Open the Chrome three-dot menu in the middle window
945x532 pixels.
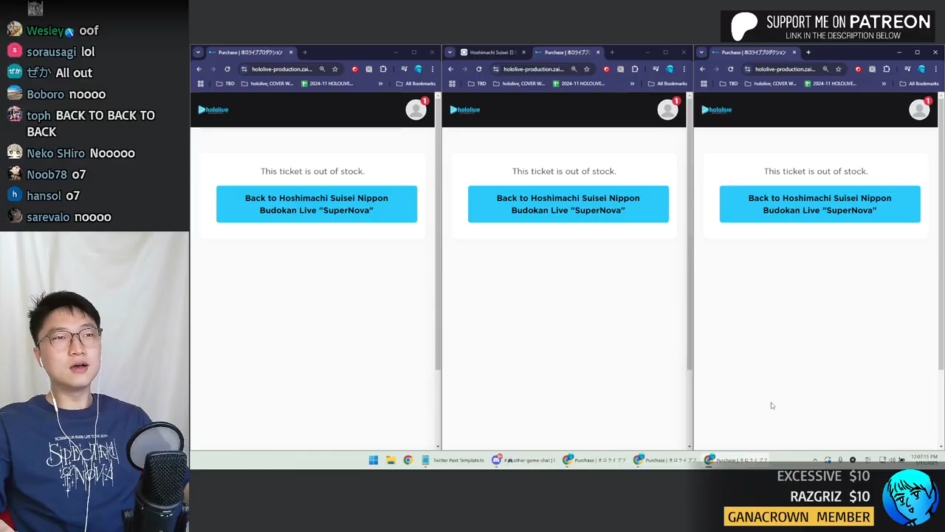[684, 69]
